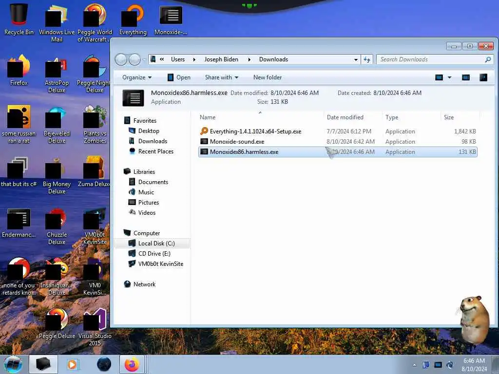
Task: Focus the Search Downloads field
Action: [x=435, y=59]
